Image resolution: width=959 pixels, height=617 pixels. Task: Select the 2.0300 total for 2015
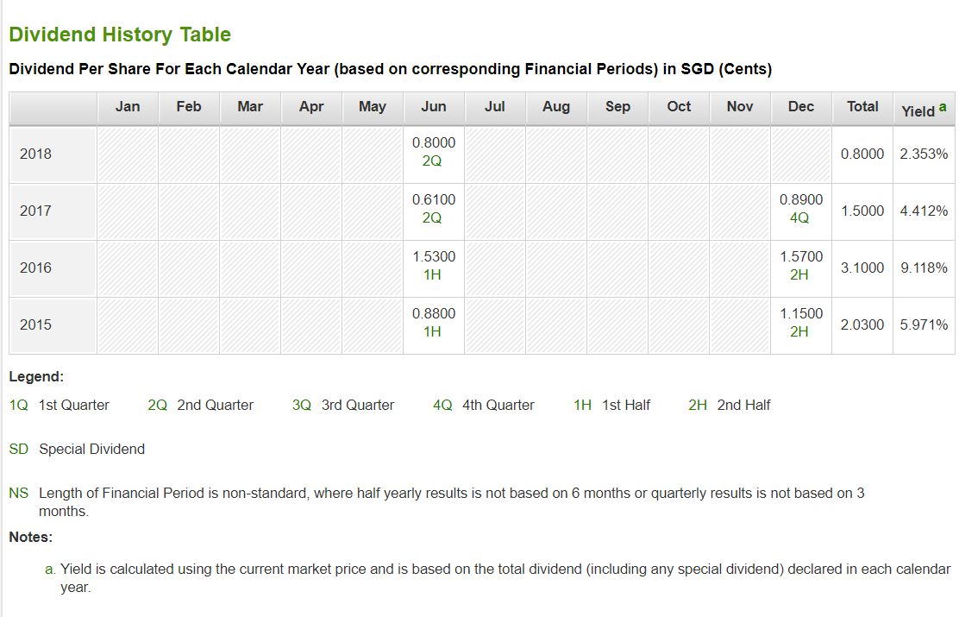click(x=862, y=324)
